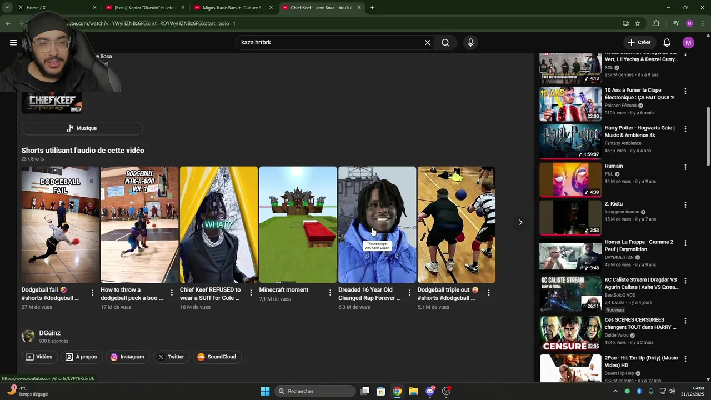
Task: Click the taskbar Rechercher search box
Action: [x=316, y=391]
